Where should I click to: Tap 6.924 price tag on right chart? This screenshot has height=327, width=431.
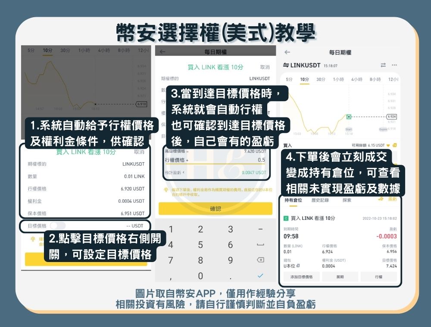point(391,117)
